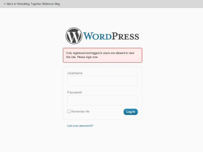This screenshot has height=152, width=203.
Task: Open the Lost your password link
Action: [80, 126]
